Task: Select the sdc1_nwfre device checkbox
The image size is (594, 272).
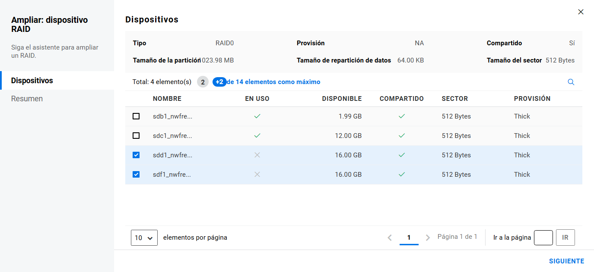Action: (136, 136)
